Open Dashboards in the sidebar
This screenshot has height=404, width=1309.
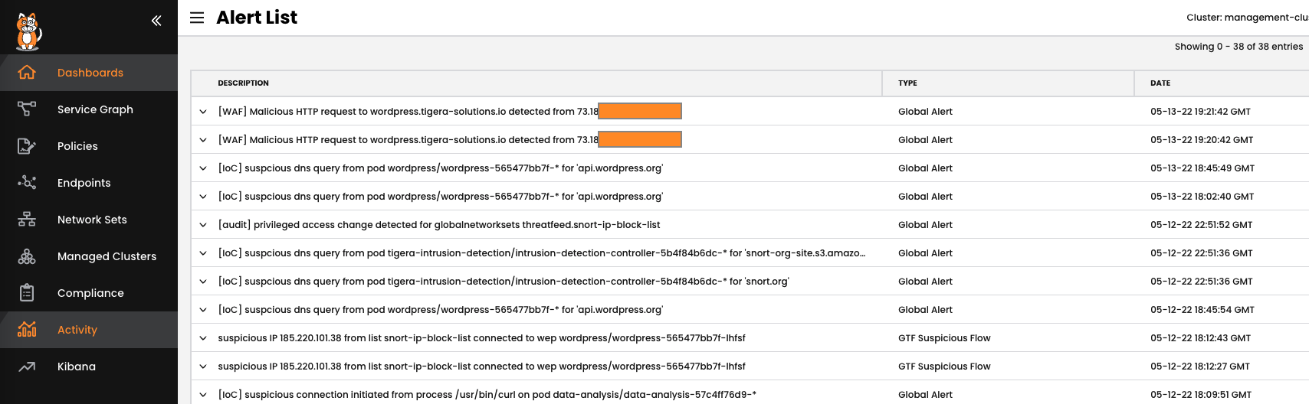tap(89, 73)
